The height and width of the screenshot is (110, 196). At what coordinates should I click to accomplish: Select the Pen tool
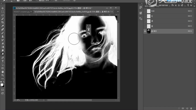point(3,58)
